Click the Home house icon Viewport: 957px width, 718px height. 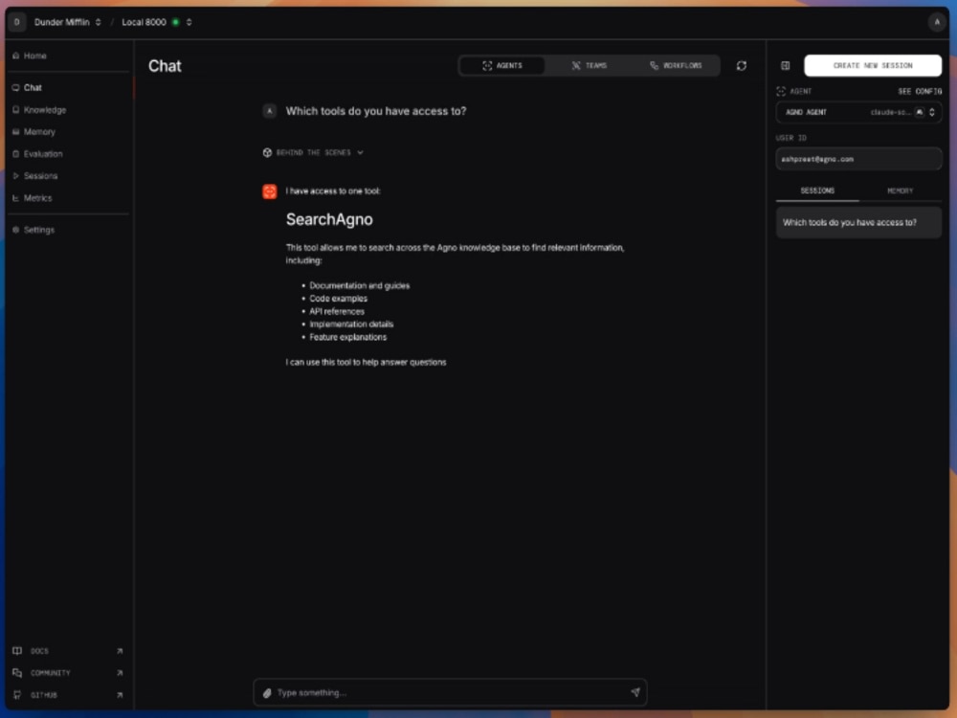(16, 56)
